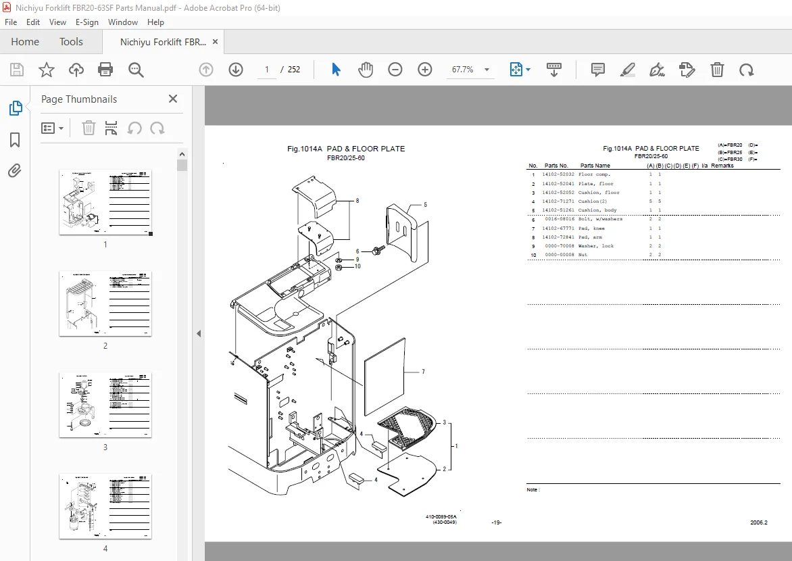Viewport: 792px width, 561px height.
Task: Toggle the Page Thumbnails sidebar icon
Action: pos(15,108)
